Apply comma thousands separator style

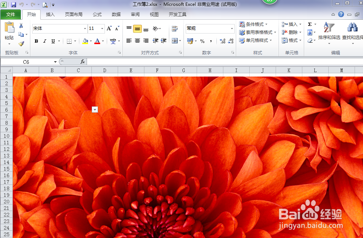[x=211, y=41]
